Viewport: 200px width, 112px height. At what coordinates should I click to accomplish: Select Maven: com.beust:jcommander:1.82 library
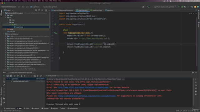[x=20, y=39]
